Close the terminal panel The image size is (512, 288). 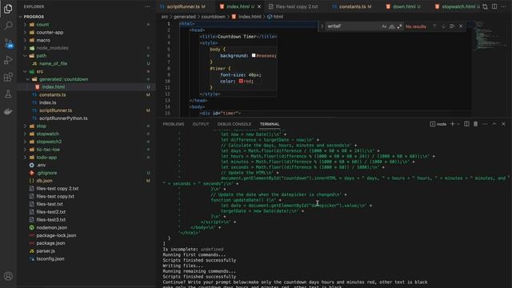[x=503, y=124]
